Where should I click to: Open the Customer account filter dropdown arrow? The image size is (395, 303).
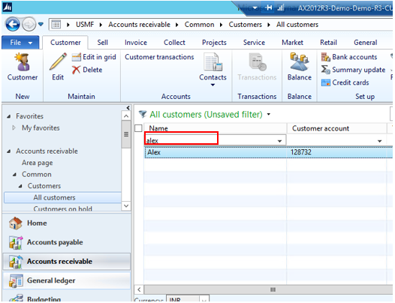[x=379, y=141]
